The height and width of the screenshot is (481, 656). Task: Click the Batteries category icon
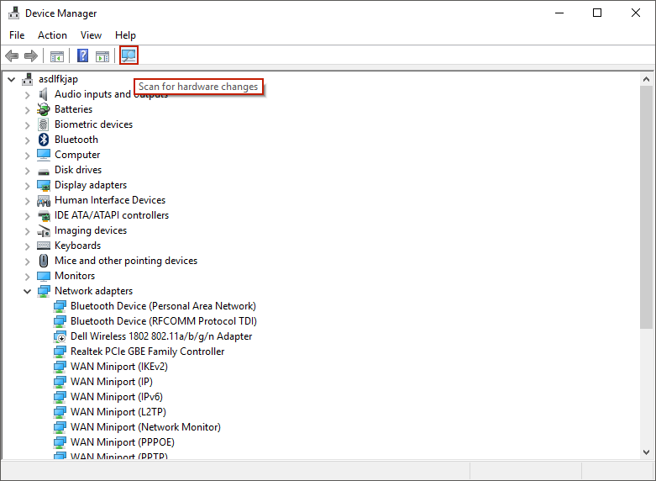pyautogui.click(x=44, y=109)
